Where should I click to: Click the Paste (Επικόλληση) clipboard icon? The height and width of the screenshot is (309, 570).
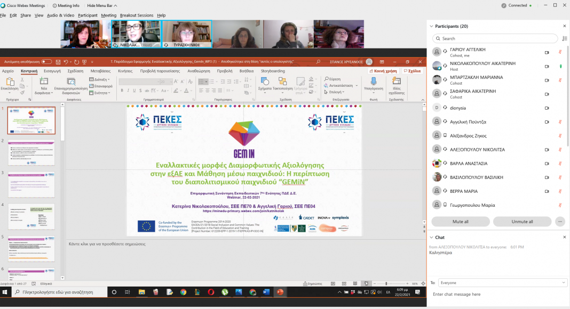click(9, 81)
